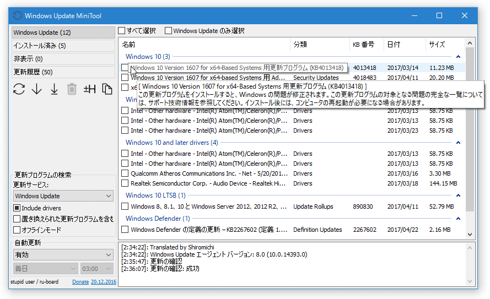Click the Definition Updates category cell

point(317,230)
